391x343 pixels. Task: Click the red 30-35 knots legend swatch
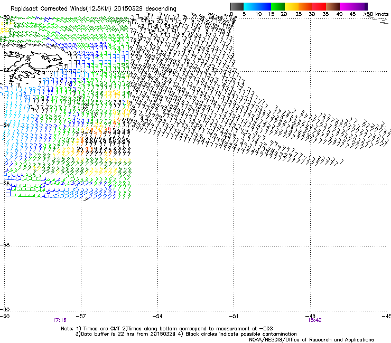coord(319,6)
